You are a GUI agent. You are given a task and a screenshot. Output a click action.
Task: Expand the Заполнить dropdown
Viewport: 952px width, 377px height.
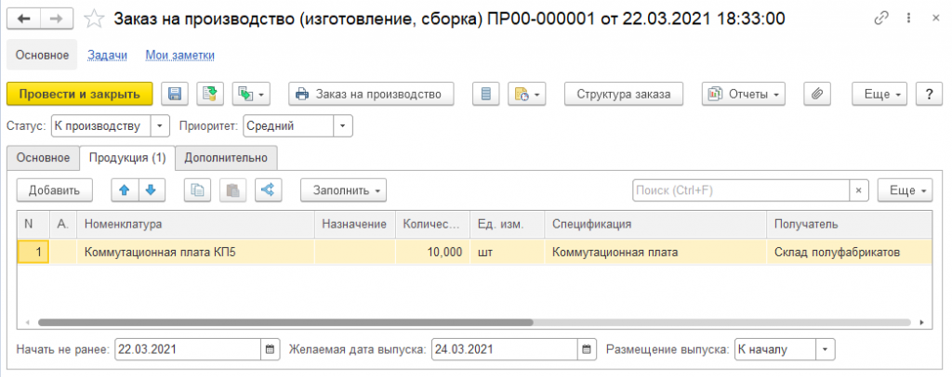(x=344, y=189)
